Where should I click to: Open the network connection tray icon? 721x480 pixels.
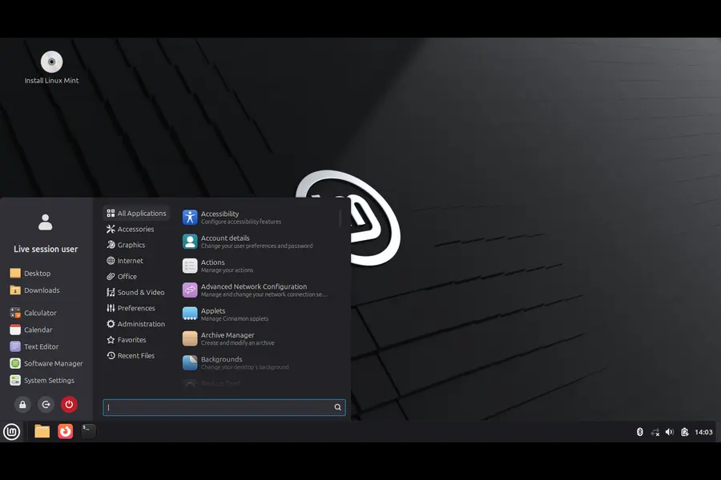pyautogui.click(x=655, y=432)
